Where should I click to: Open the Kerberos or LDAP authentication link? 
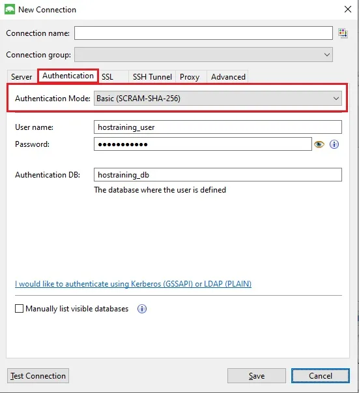[x=133, y=284]
